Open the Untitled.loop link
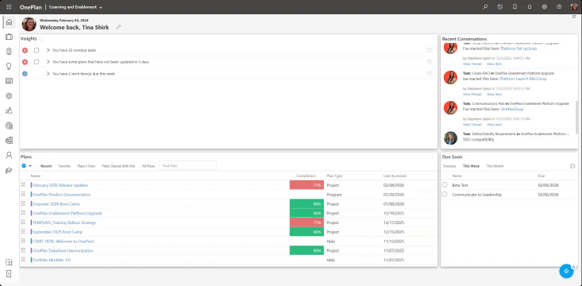This screenshot has height=286, width=582. [512, 109]
